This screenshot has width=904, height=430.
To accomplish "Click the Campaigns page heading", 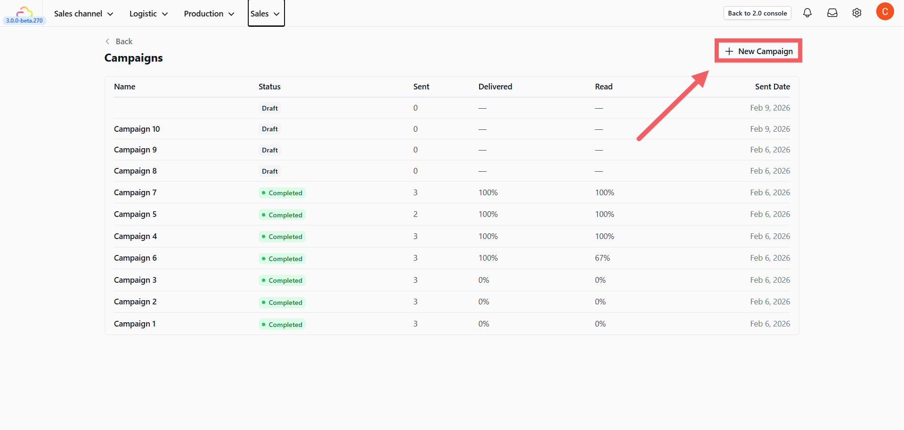I will [133, 58].
